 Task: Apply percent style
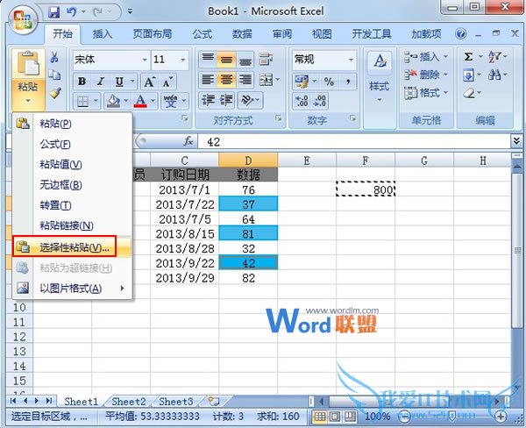point(329,82)
